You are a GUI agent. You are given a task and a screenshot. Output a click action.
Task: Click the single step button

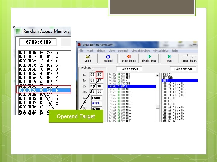coord(149,58)
